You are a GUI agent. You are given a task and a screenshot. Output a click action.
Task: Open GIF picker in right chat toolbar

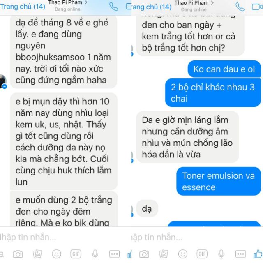tap(202, 254)
